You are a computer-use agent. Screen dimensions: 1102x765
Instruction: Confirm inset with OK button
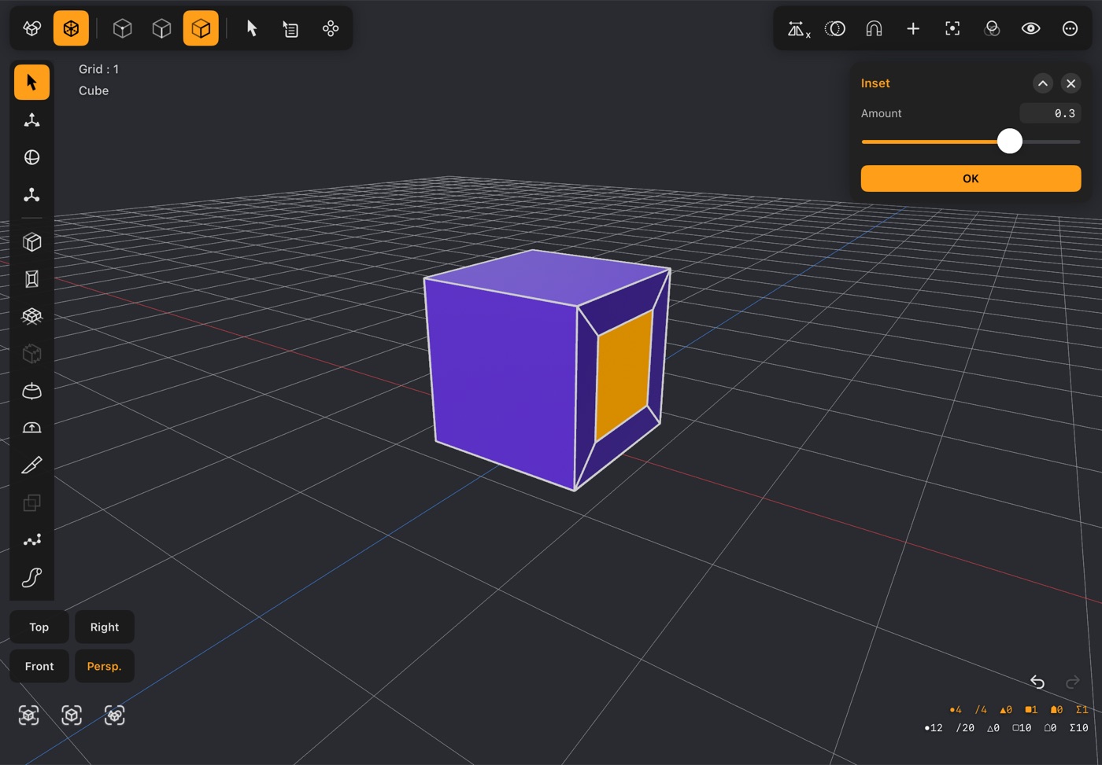coord(971,178)
